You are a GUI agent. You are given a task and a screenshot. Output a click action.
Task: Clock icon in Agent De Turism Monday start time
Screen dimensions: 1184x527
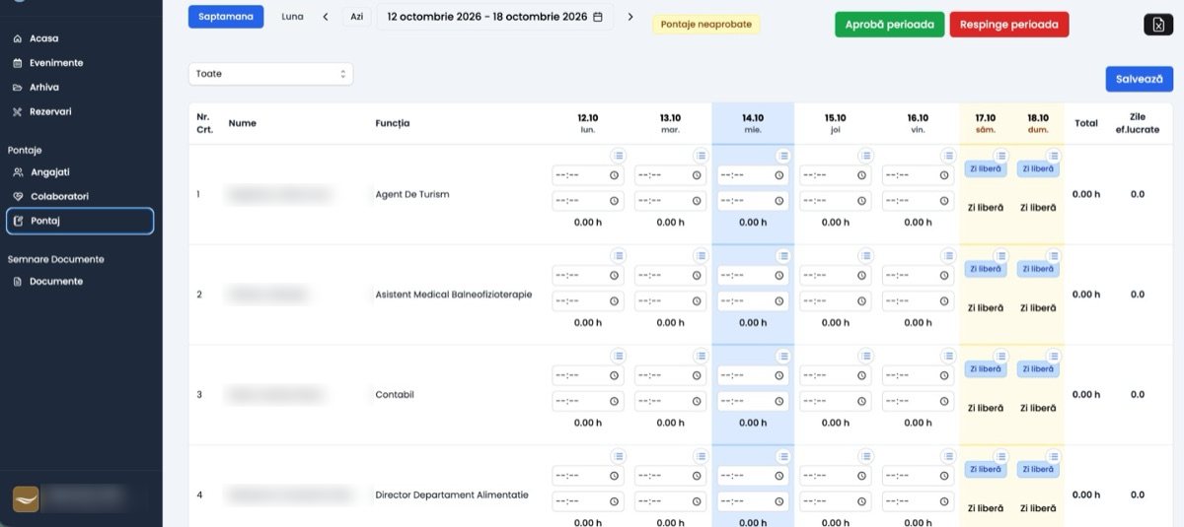pos(614,175)
